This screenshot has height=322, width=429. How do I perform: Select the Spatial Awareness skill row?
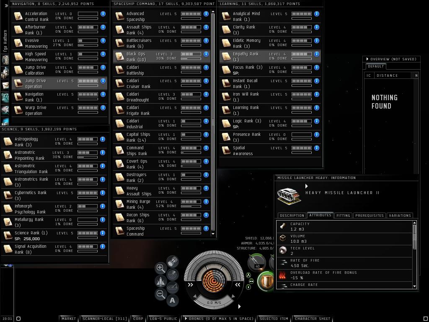click(x=270, y=151)
